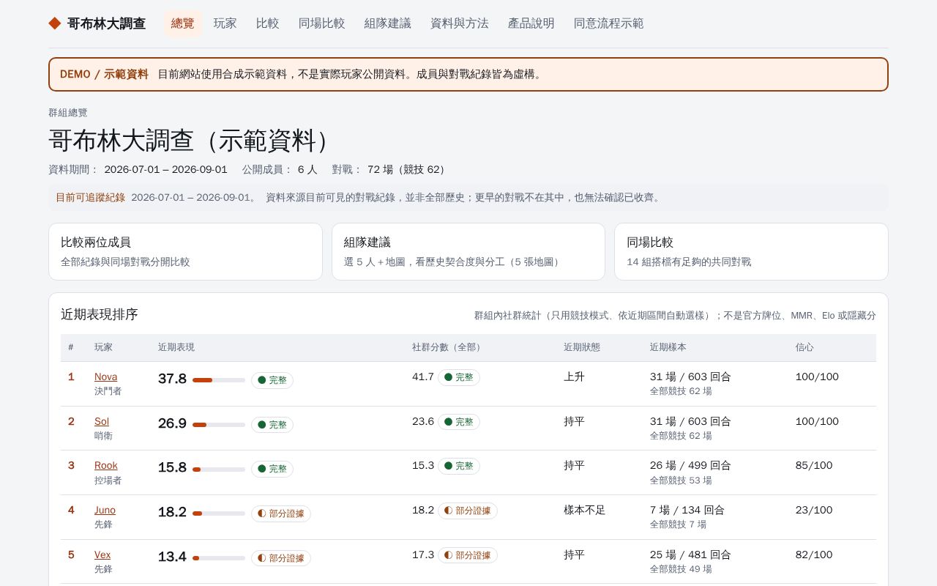Open the 比較兩位成員 card
This screenshot has width=937, height=586.
point(185,251)
